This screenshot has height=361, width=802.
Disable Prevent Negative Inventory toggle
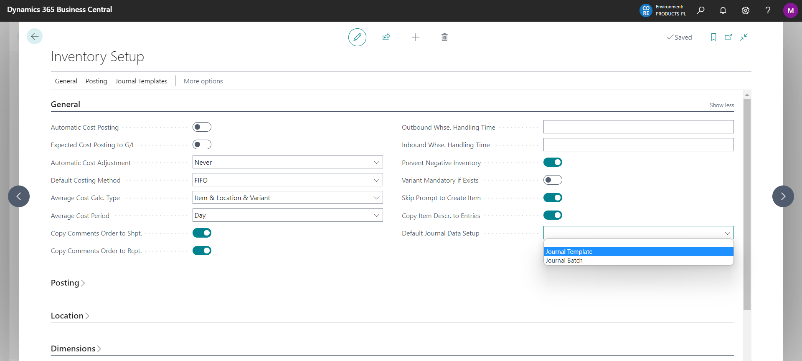(553, 163)
